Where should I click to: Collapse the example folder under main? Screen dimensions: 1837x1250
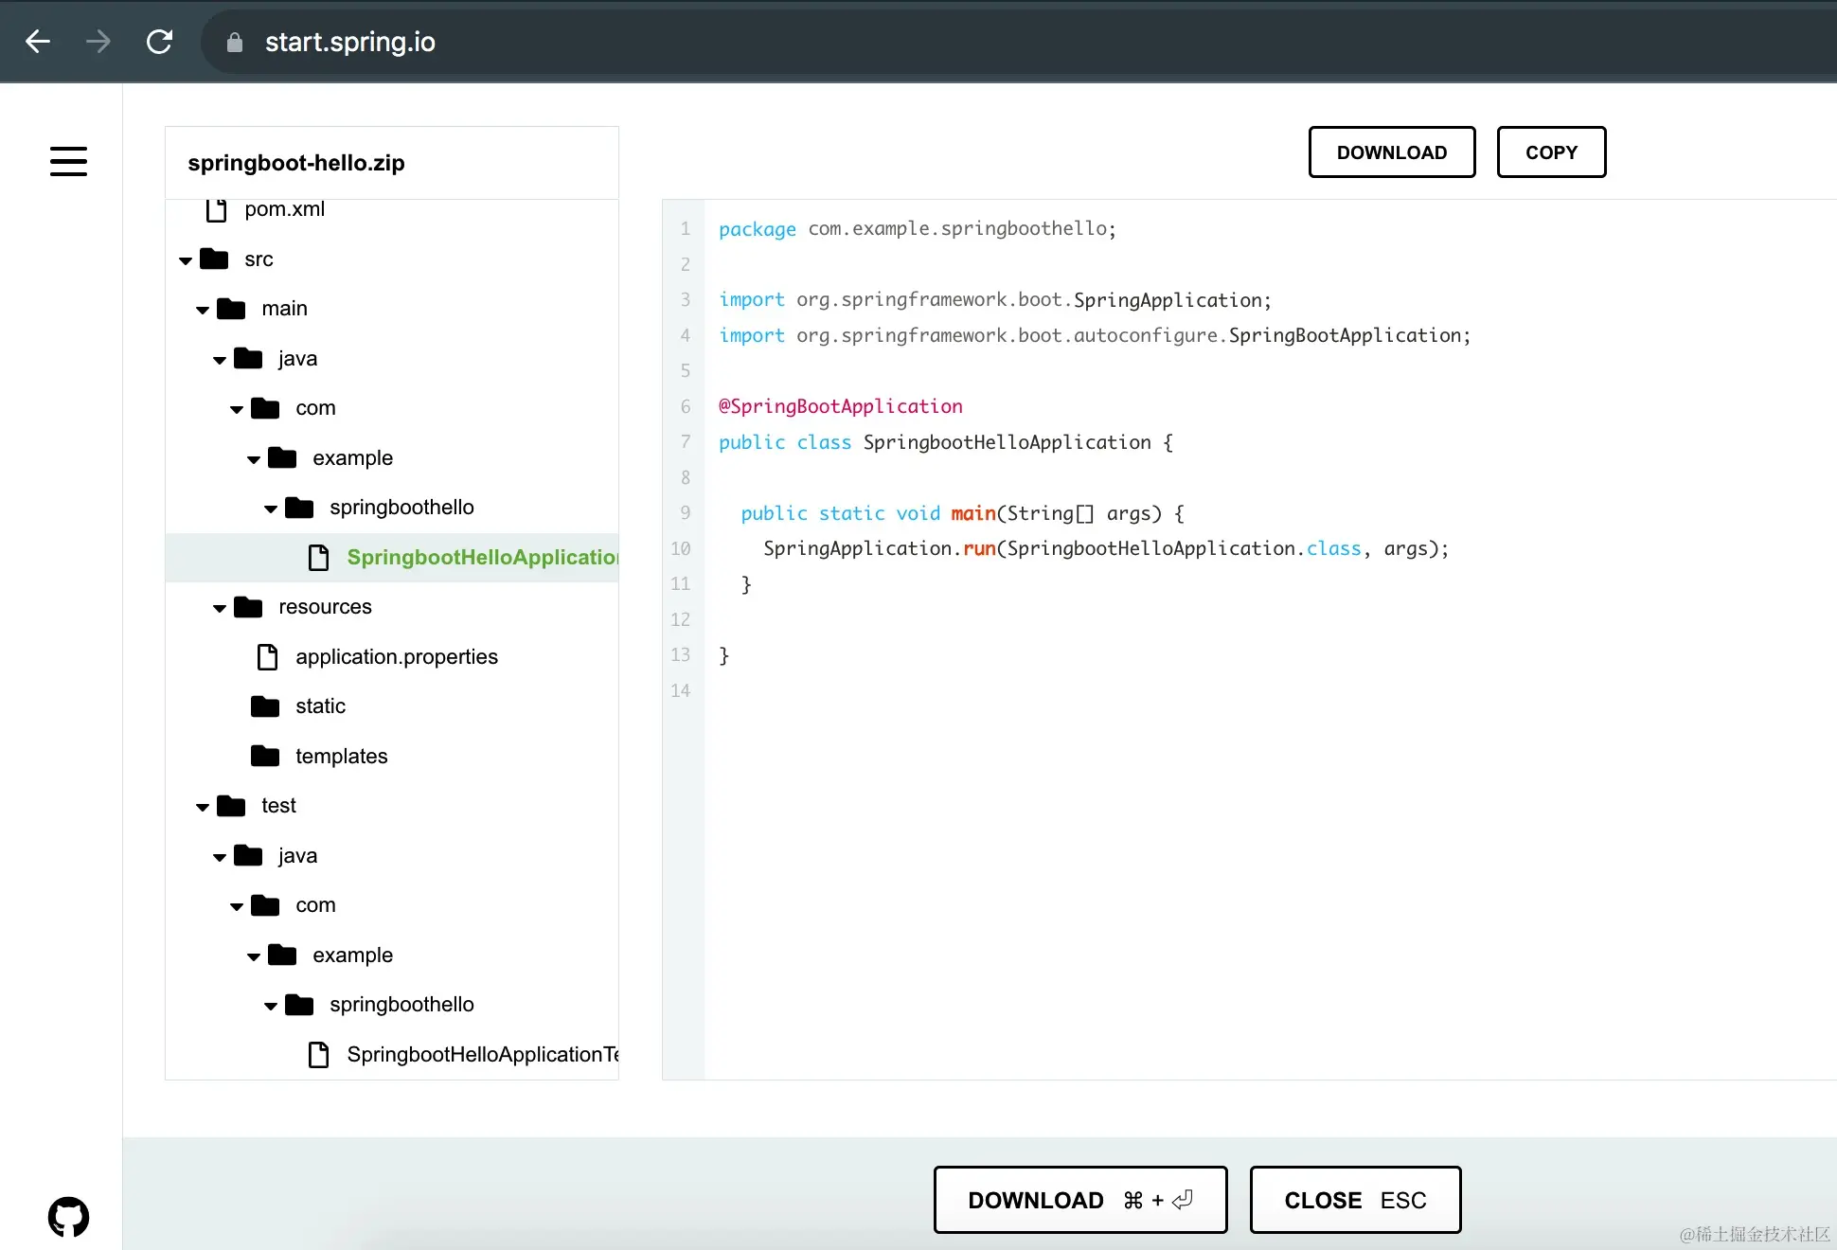[254, 459]
